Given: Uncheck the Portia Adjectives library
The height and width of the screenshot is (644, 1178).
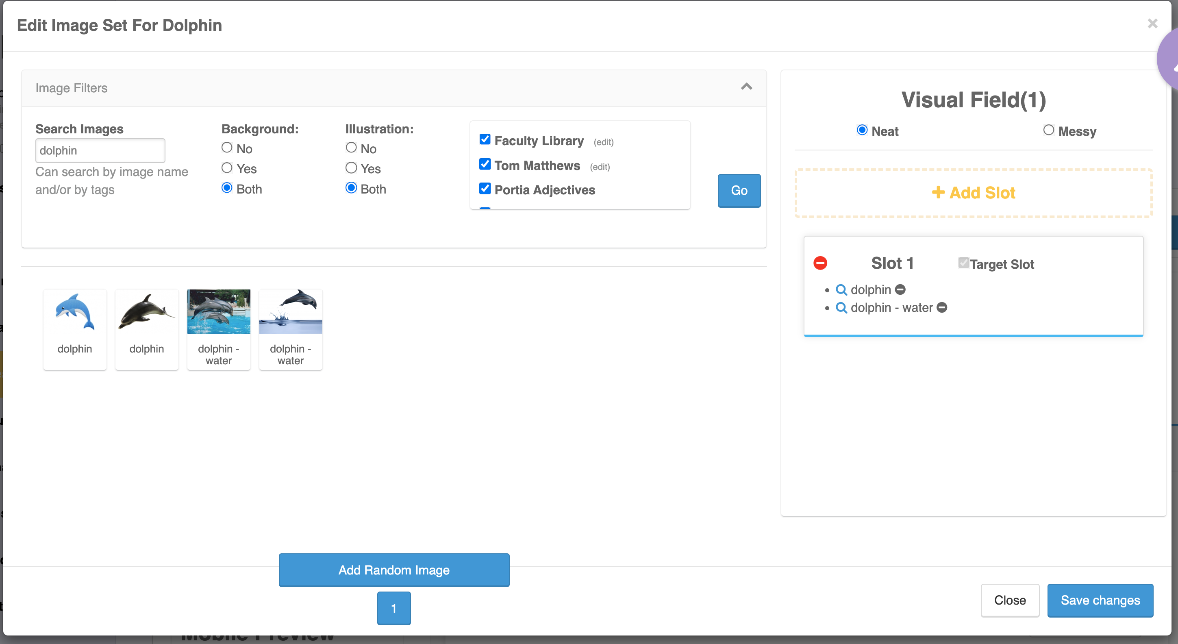Looking at the screenshot, I should pyautogui.click(x=485, y=189).
